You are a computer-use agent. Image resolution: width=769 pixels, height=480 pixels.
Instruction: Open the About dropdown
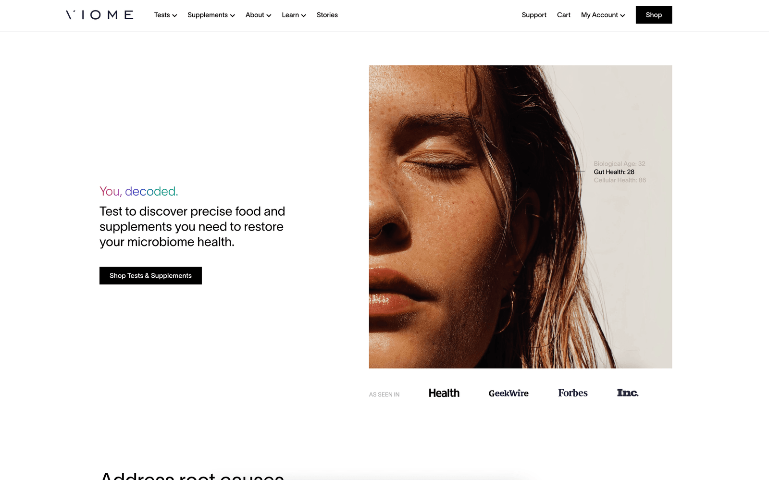pos(258,15)
